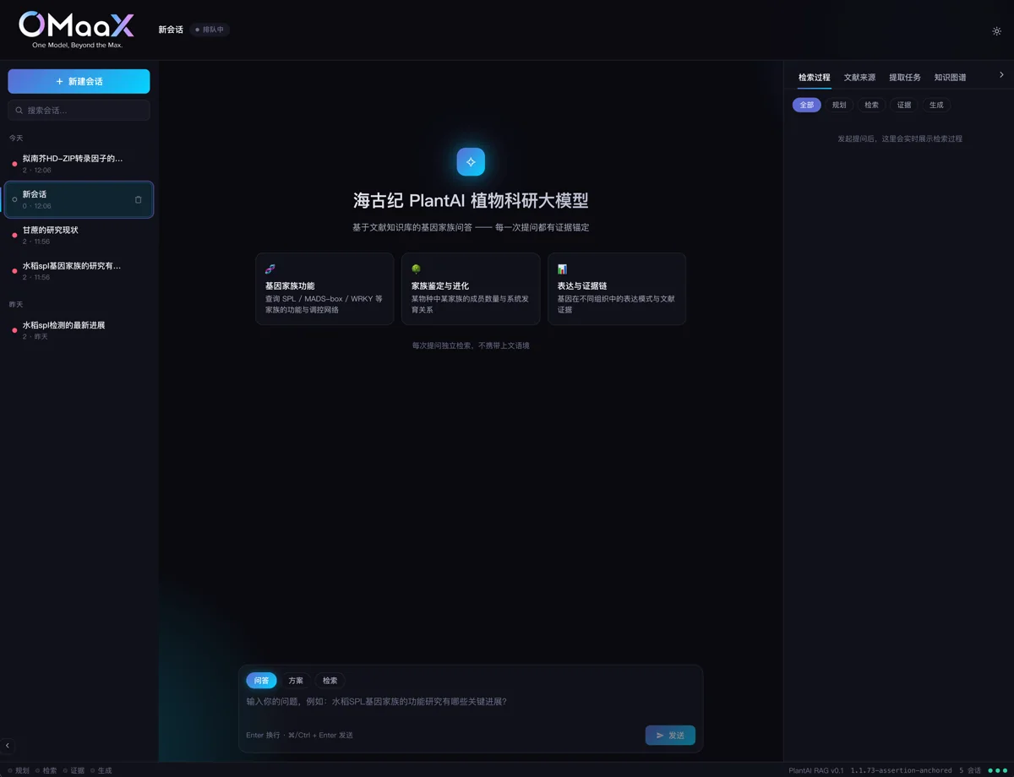The image size is (1014, 777).
Task: Open the 甘蔗的研究现状 conversation
Action: pos(79,236)
